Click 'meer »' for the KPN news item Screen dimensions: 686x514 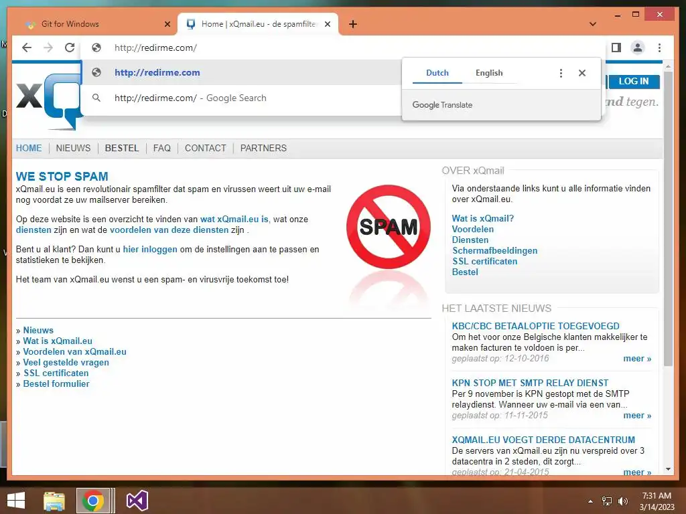point(637,415)
